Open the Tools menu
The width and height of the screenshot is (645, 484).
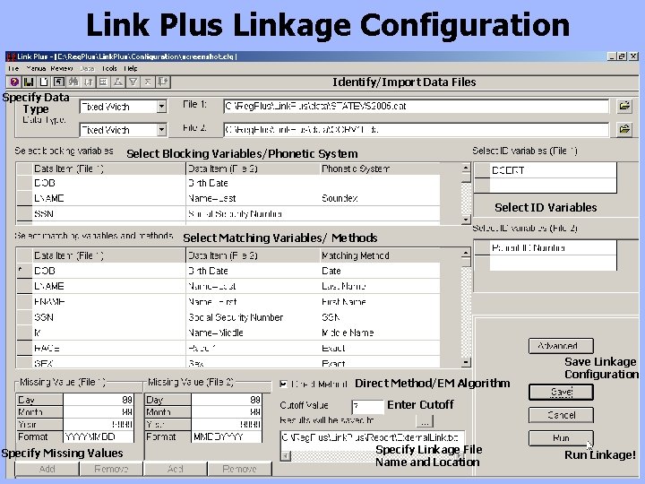point(109,68)
